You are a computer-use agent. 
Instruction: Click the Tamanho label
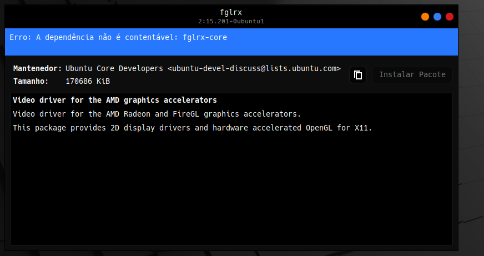[x=31, y=82]
